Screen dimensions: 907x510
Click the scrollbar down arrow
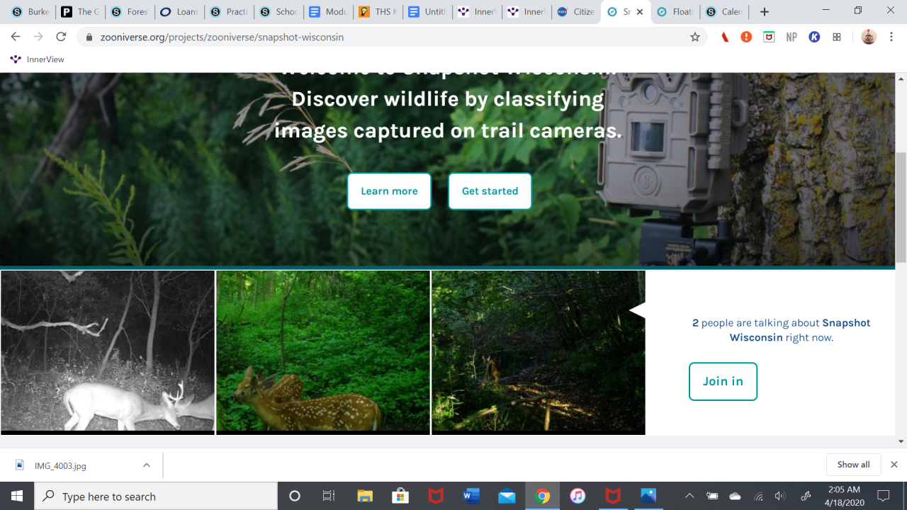pyautogui.click(x=901, y=441)
